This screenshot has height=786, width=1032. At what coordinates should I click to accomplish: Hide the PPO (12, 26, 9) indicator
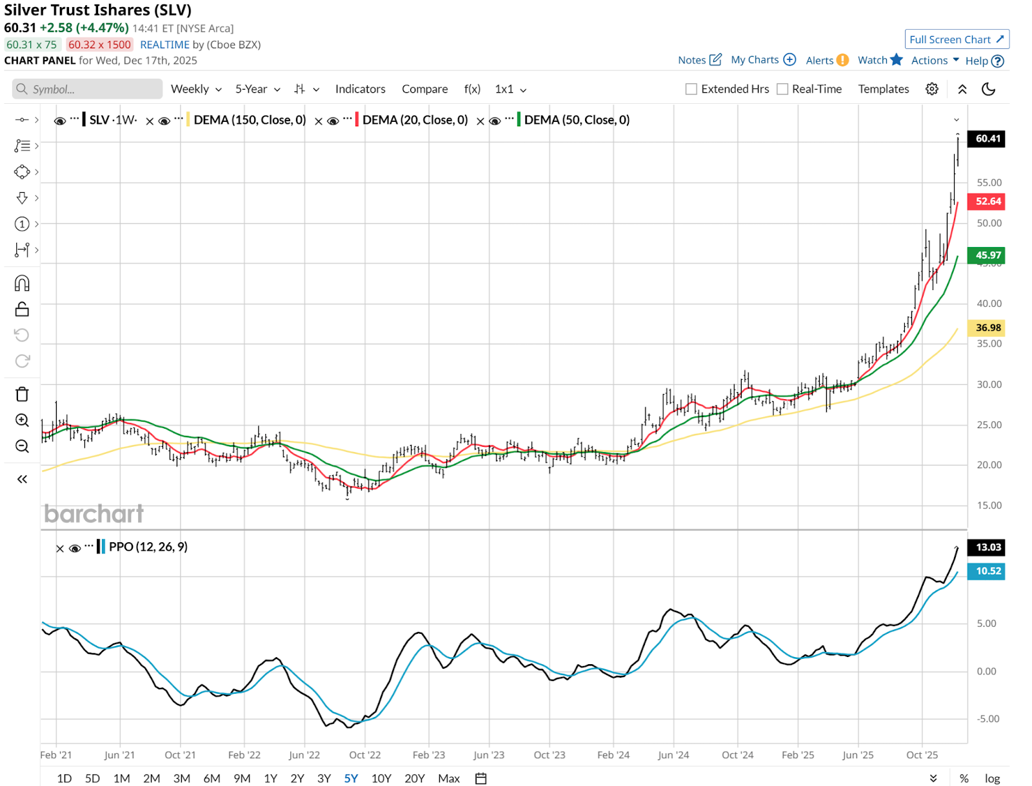(75, 548)
